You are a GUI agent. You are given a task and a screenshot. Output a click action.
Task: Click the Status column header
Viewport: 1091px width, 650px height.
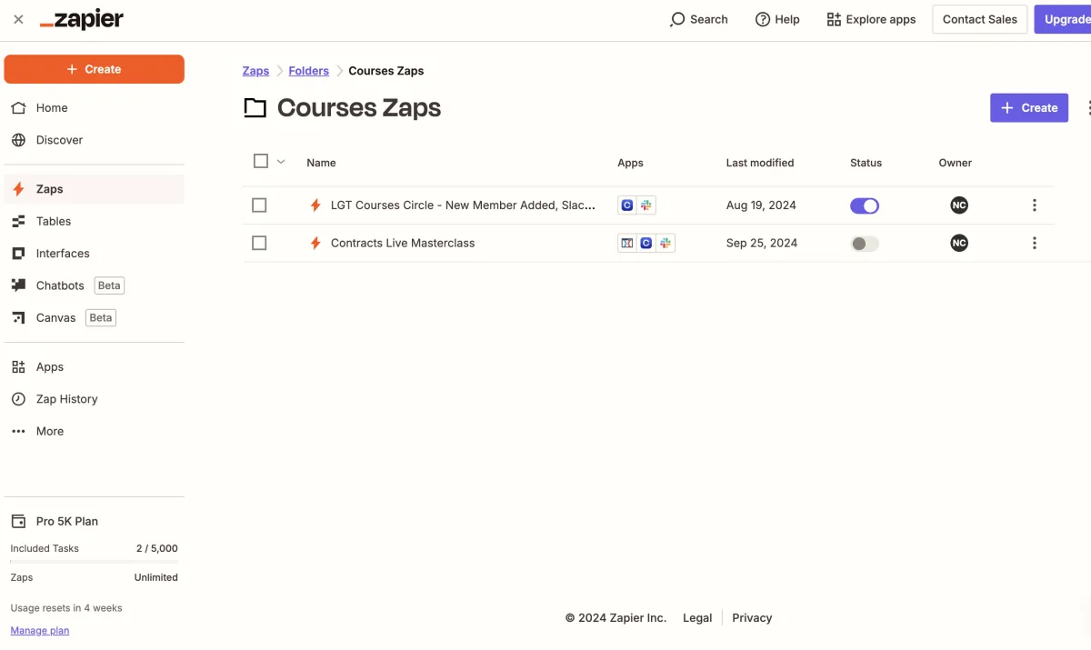pyautogui.click(x=866, y=163)
